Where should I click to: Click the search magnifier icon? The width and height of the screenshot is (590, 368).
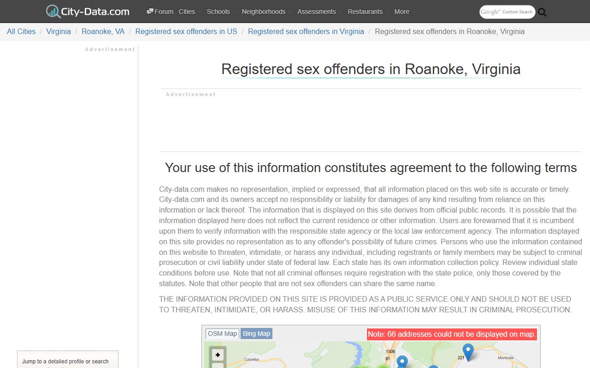(542, 12)
